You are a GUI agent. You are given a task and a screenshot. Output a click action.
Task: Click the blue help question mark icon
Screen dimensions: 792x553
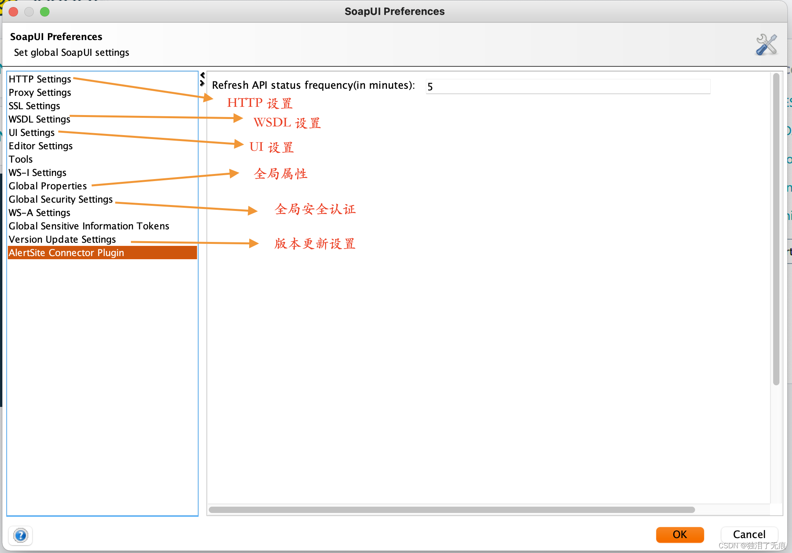(20, 535)
